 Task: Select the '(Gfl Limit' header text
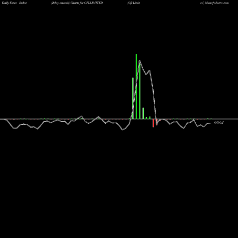coord(134,3)
